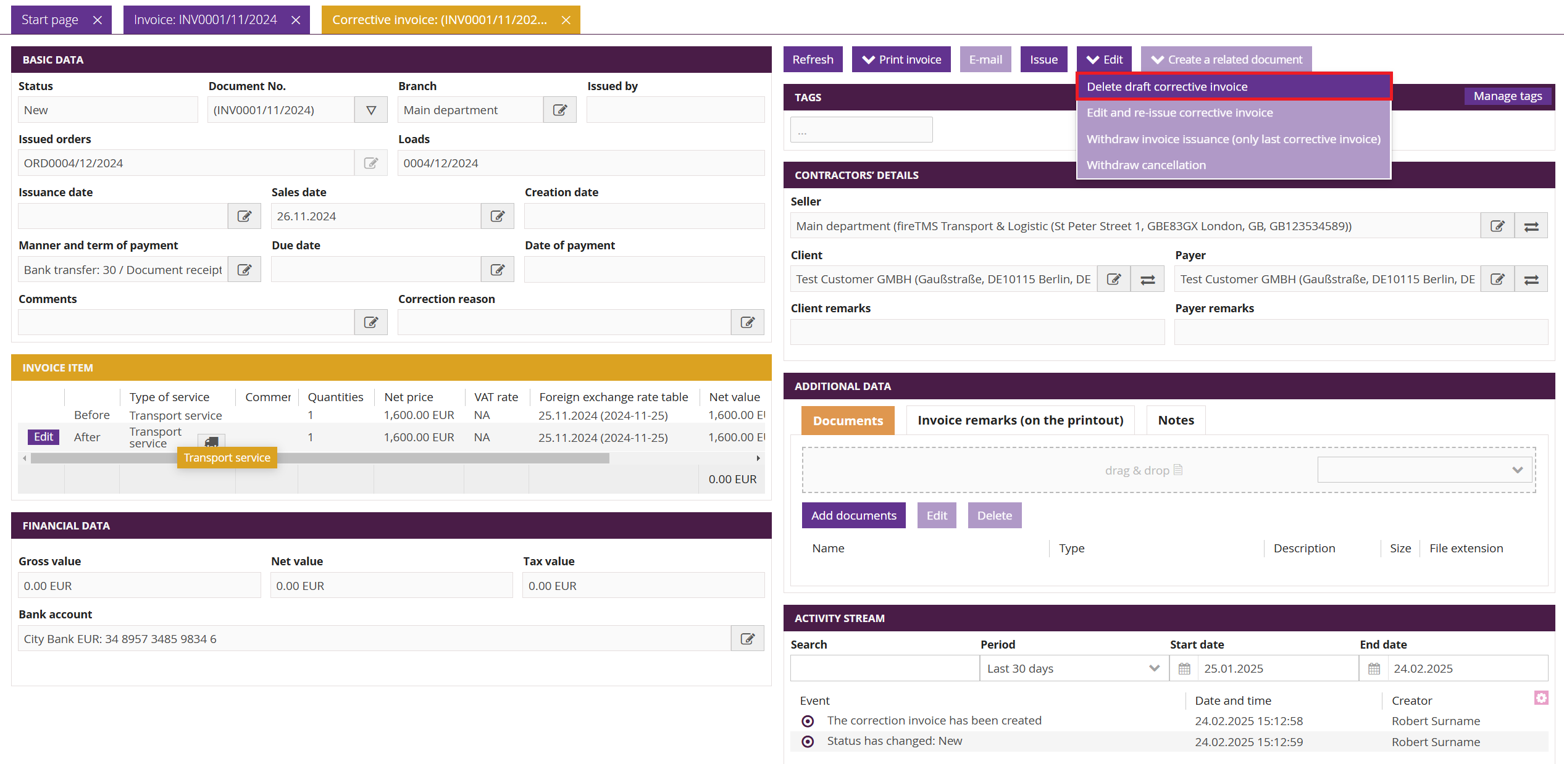Open the Period Last 30 days dropdown
Screen dimensions: 1564x764
click(x=1073, y=668)
